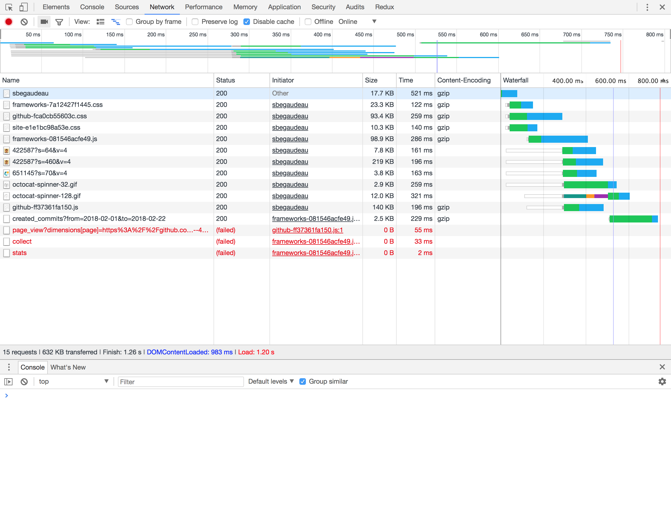Open DevTools customize three-dot menu
This screenshot has height=512, width=671.
point(647,7)
